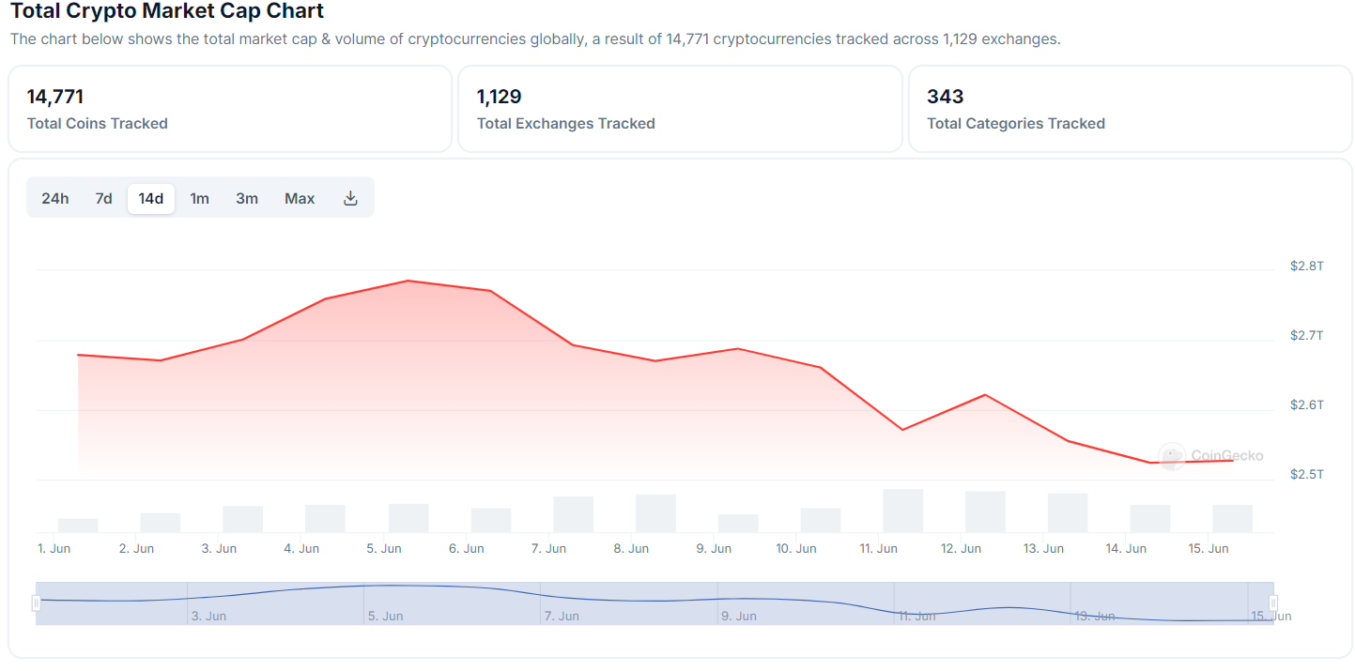This screenshot has height=671, width=1355.
Task: Open the Total Categories Tracked card
Action: coord(1130,109)
